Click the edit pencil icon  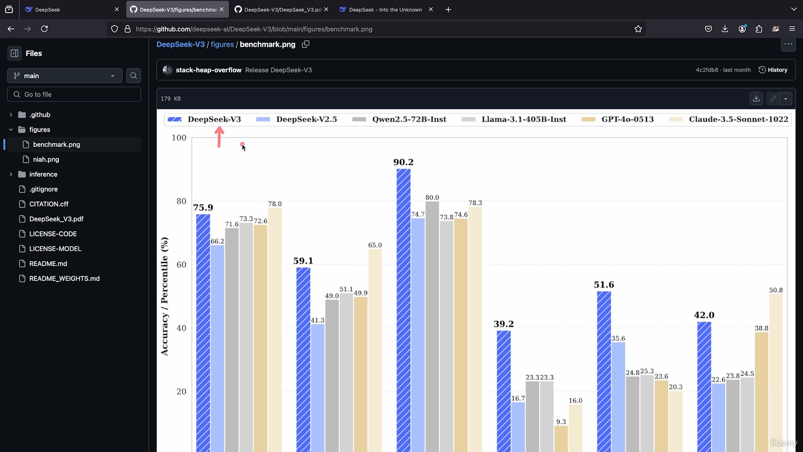pos(773,99)
